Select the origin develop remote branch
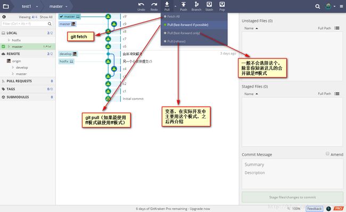 click(22, 67)
